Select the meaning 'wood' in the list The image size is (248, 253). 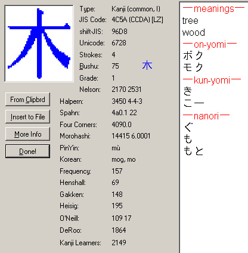[x=194, y=33]
